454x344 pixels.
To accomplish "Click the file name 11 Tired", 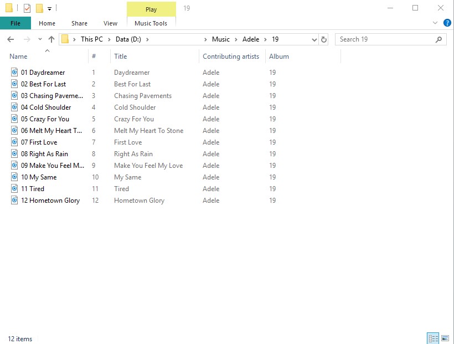I will pos(33,189).
